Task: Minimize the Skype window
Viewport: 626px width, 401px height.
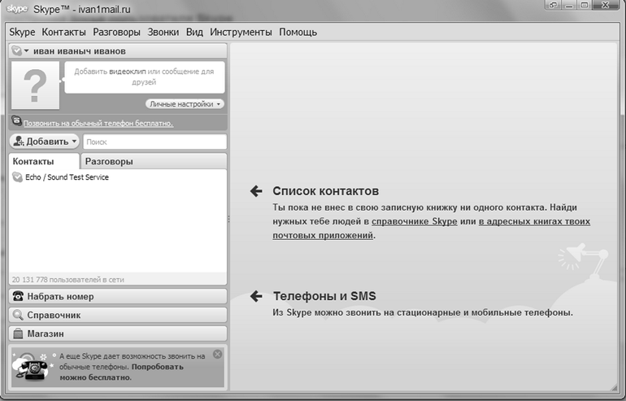Action: (x=569, y=5)
